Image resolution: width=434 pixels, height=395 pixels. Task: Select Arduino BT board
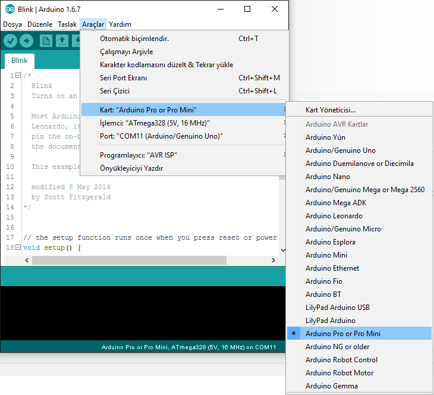click(359, 294)
